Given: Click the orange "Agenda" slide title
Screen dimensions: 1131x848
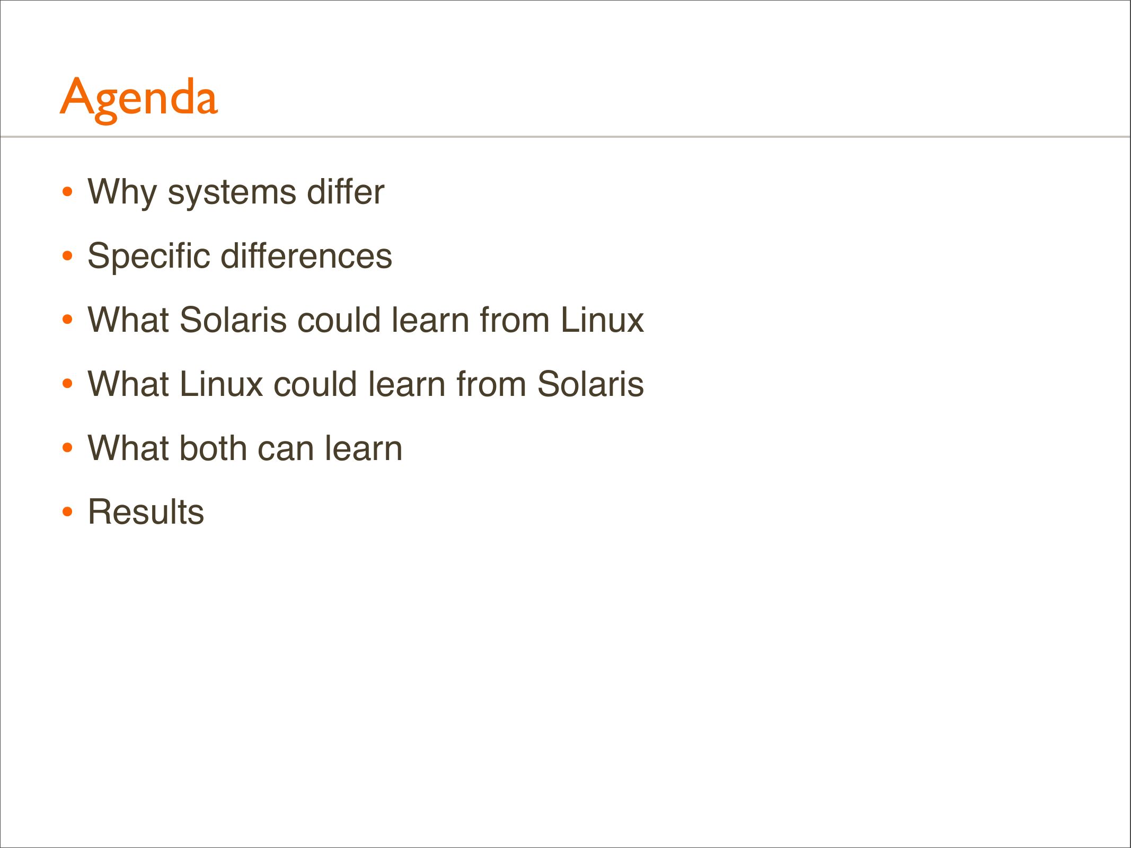Looking at the screenshot, I should 139,98.
